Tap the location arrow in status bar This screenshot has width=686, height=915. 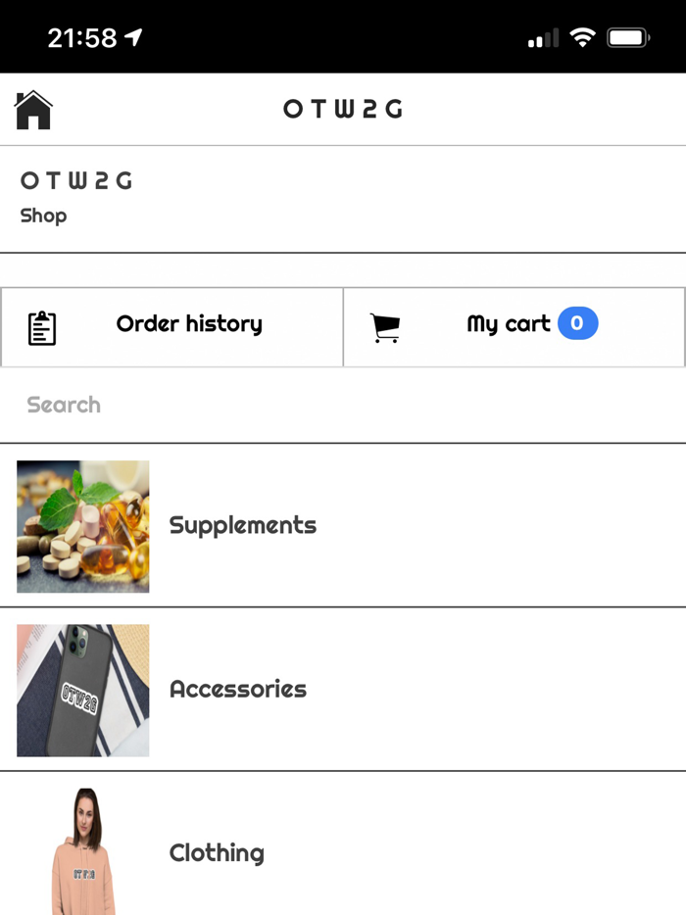tap(134, 37)
